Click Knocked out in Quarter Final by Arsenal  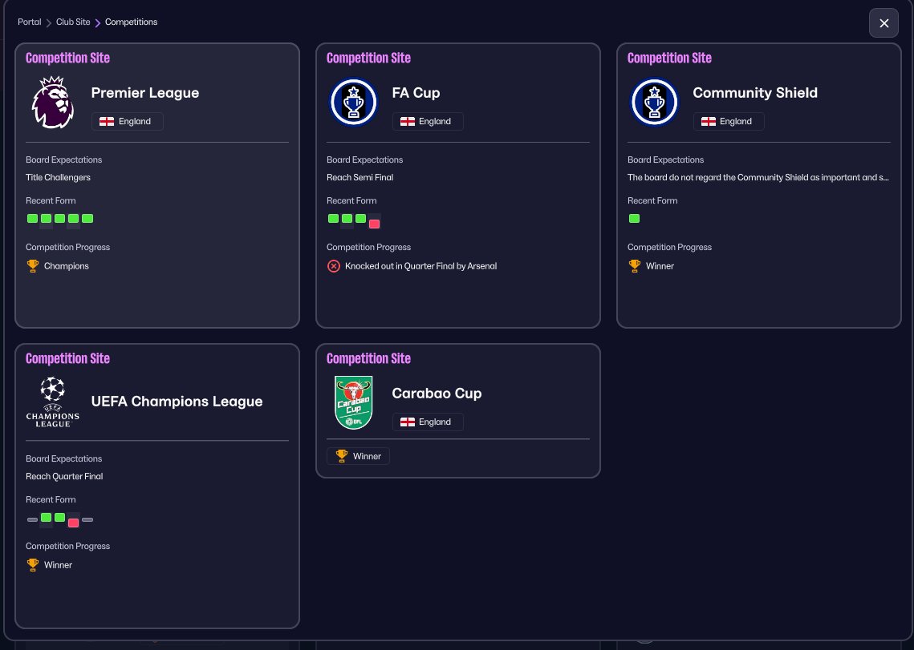pos(420,266)
